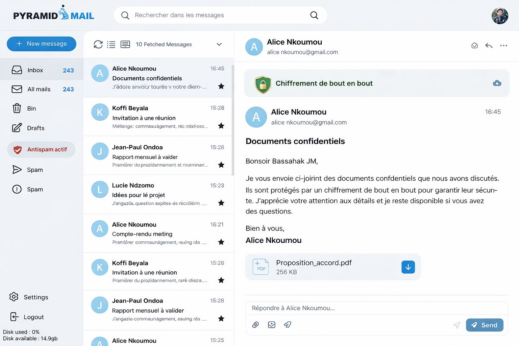This screenshot has width=519, height=346.
Task: Toggle star on Rapport mensuel à vaider message
Action: click(x=221, y=165)
